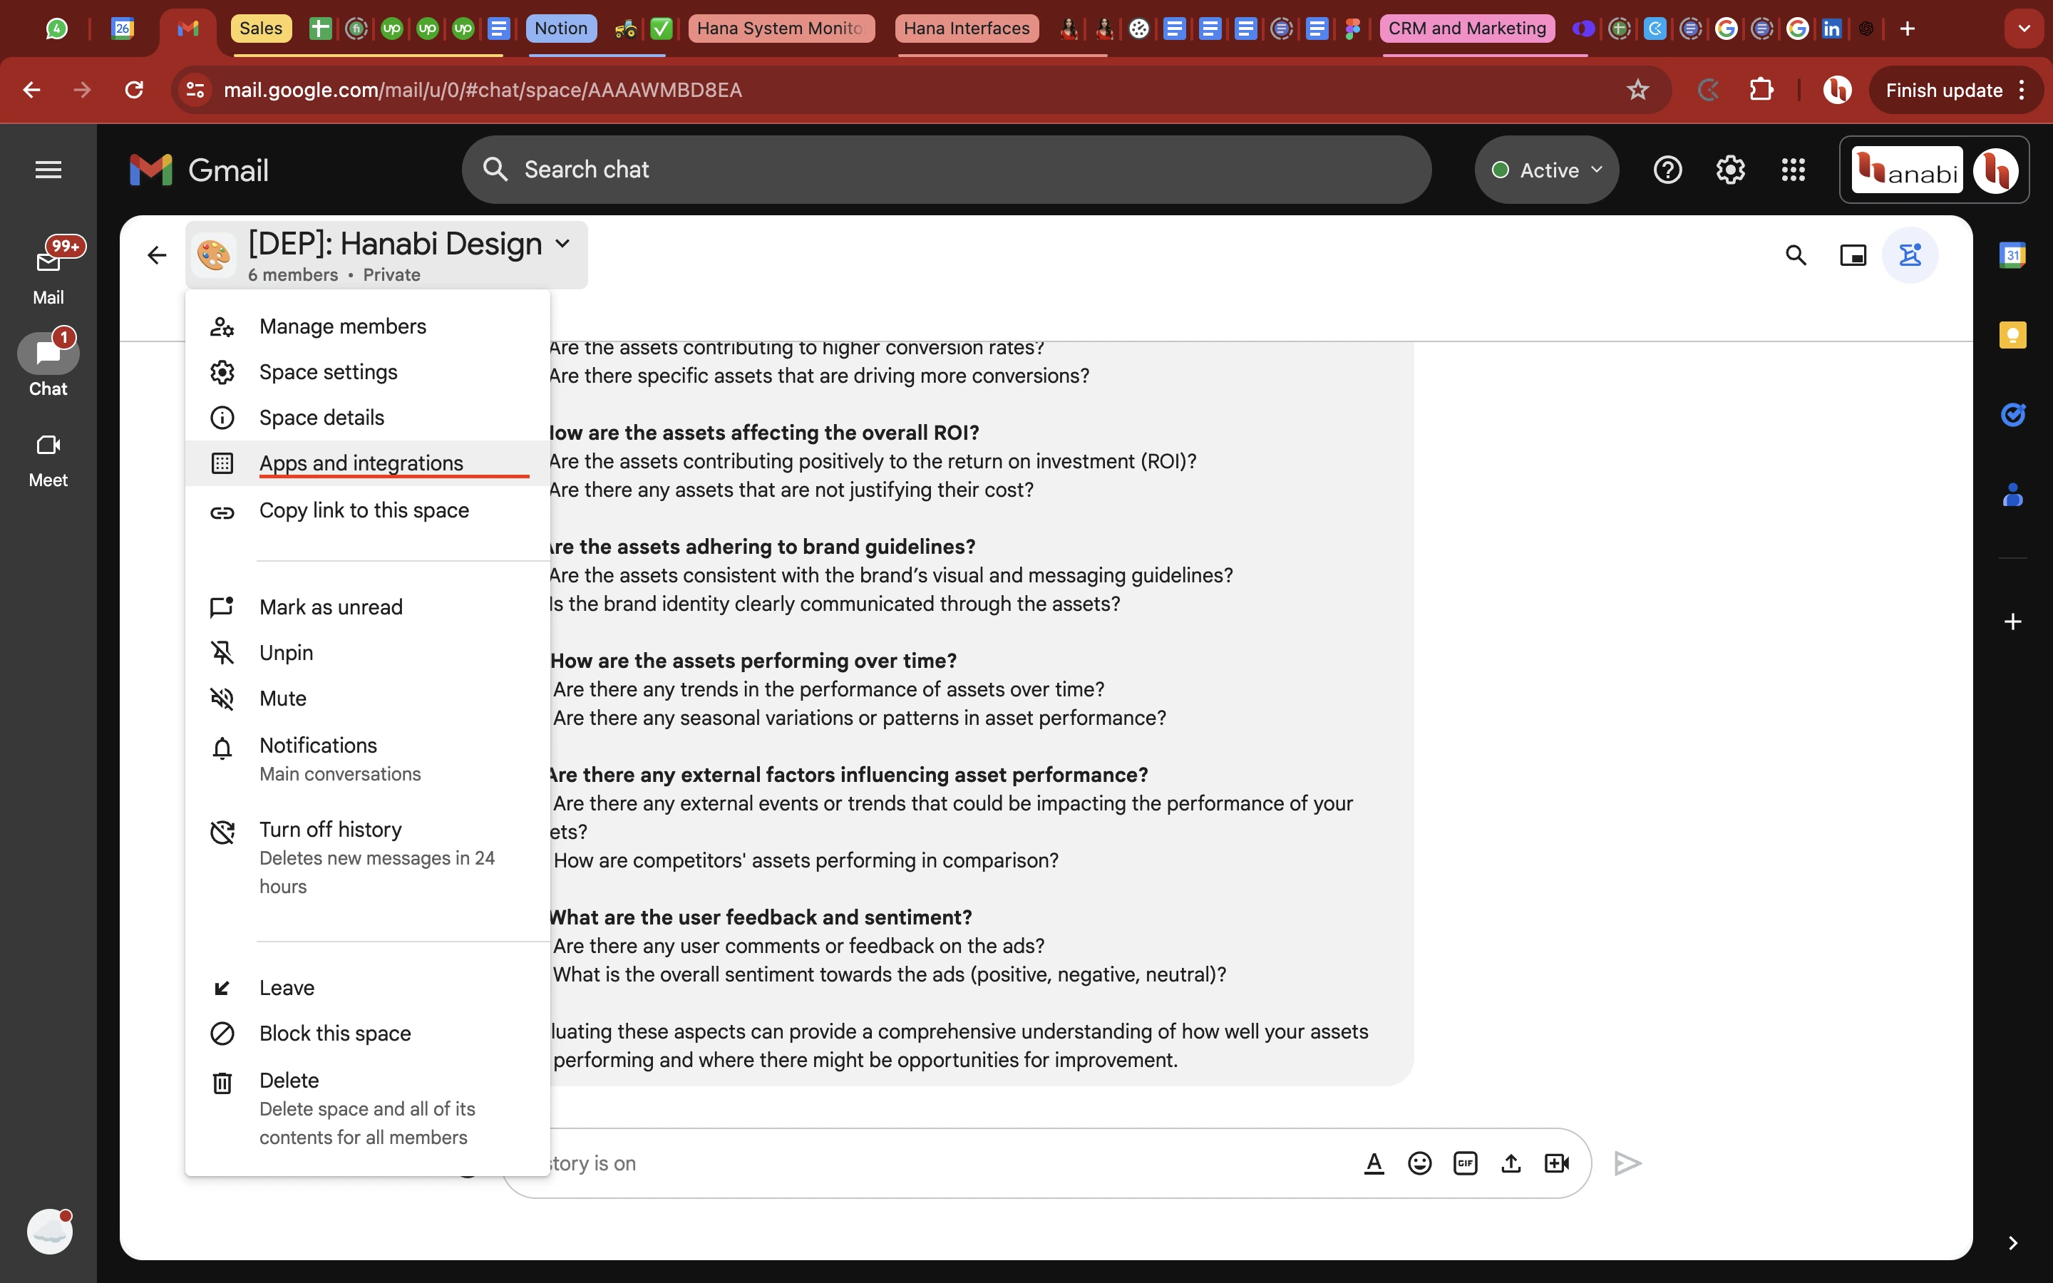Click the Gmail search chat field
This screenshot has width=2053, height=1283.
pos(947,170)
